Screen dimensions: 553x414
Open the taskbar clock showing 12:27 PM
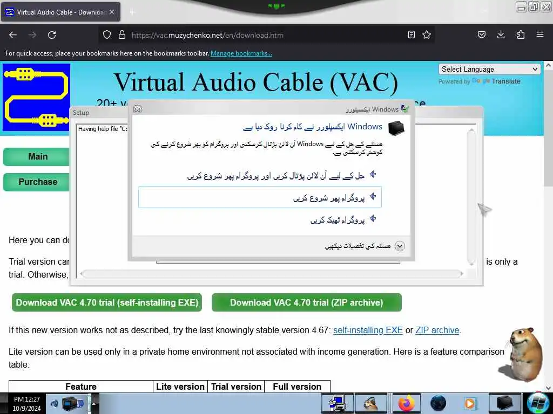(x=27, y=404)
